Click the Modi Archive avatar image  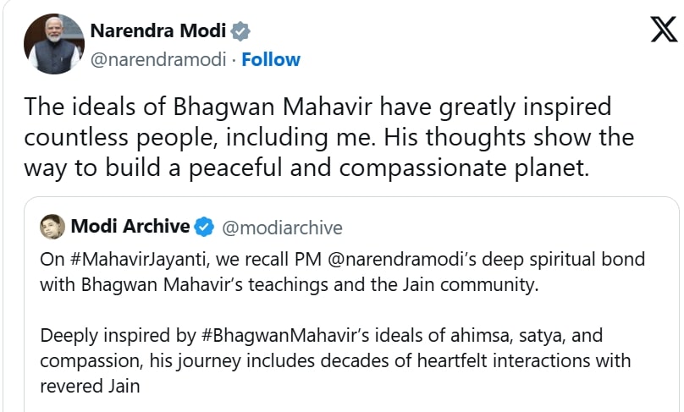tap(52, 227)
